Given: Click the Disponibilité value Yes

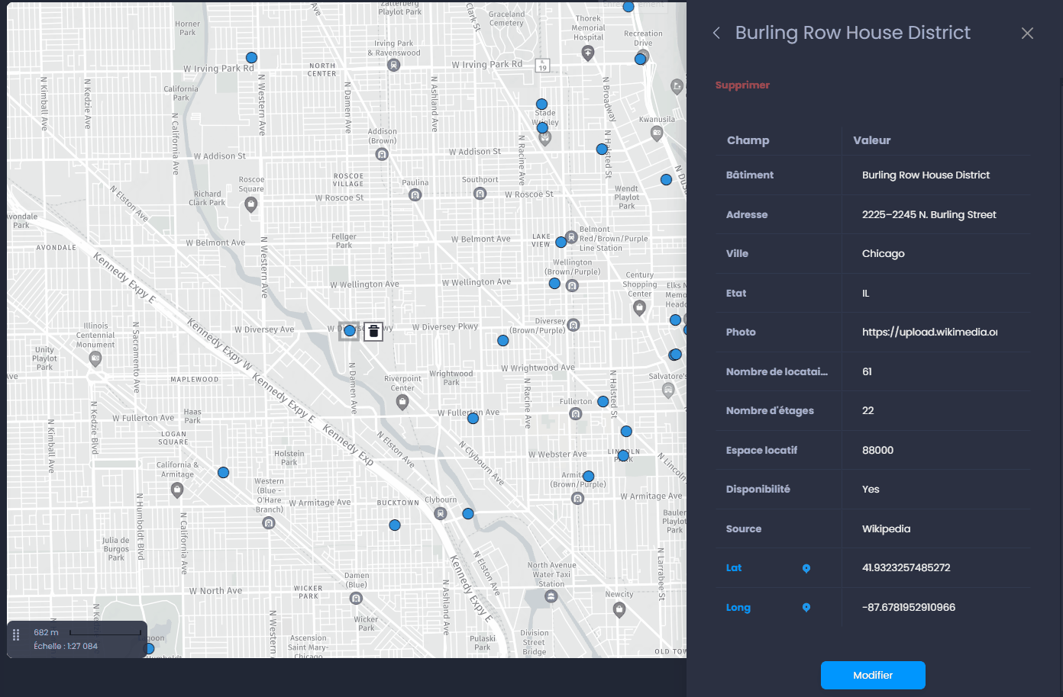Looking at the screenshot, I should (x=871, y=489).
